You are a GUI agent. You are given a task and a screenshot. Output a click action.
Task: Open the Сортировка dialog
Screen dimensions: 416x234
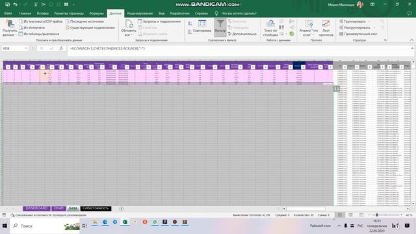tap(202, 26)
